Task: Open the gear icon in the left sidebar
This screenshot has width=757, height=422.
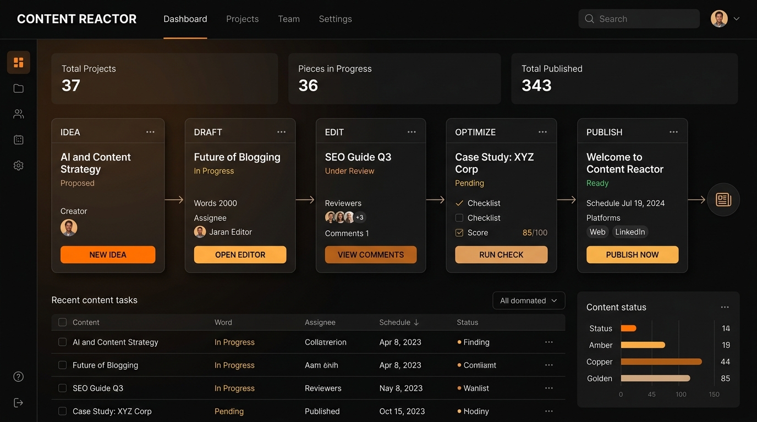Action: click(19, 165)
